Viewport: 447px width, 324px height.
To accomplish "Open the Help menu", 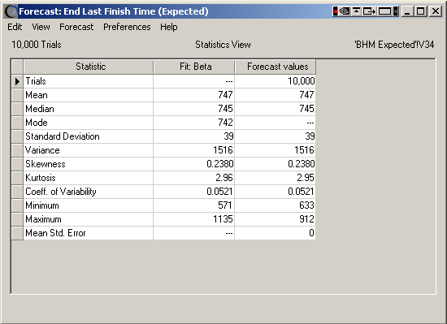I will (169, 27).
